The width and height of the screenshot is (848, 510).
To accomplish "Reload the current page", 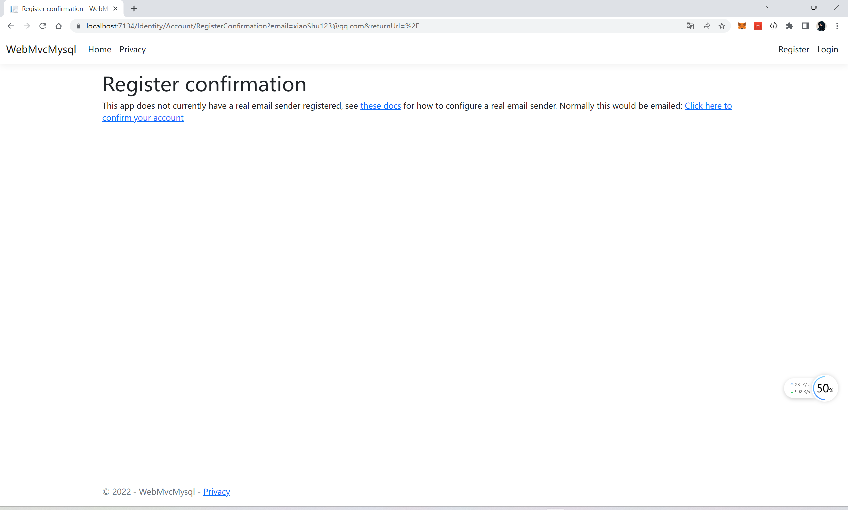I will click(43, 26).
